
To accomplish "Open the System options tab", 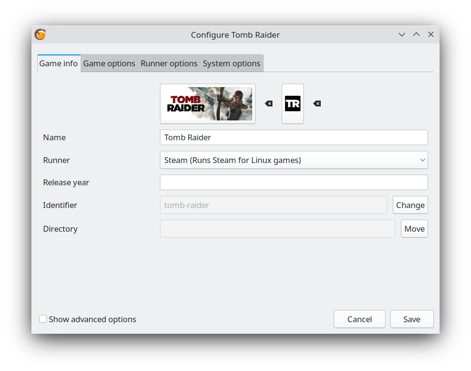I will (231, 63).
